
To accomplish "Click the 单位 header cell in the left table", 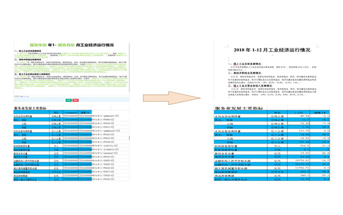I will 56,112.
